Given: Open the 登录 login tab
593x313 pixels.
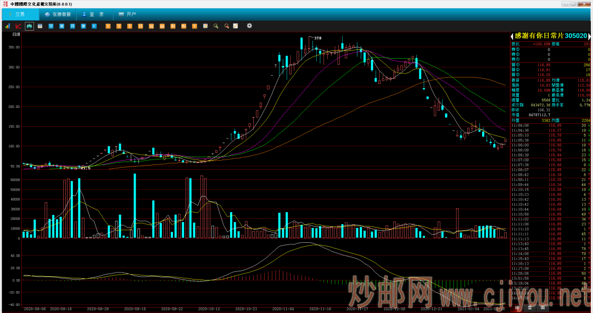Looking at the screenshot, I should (x=95, y=14).
